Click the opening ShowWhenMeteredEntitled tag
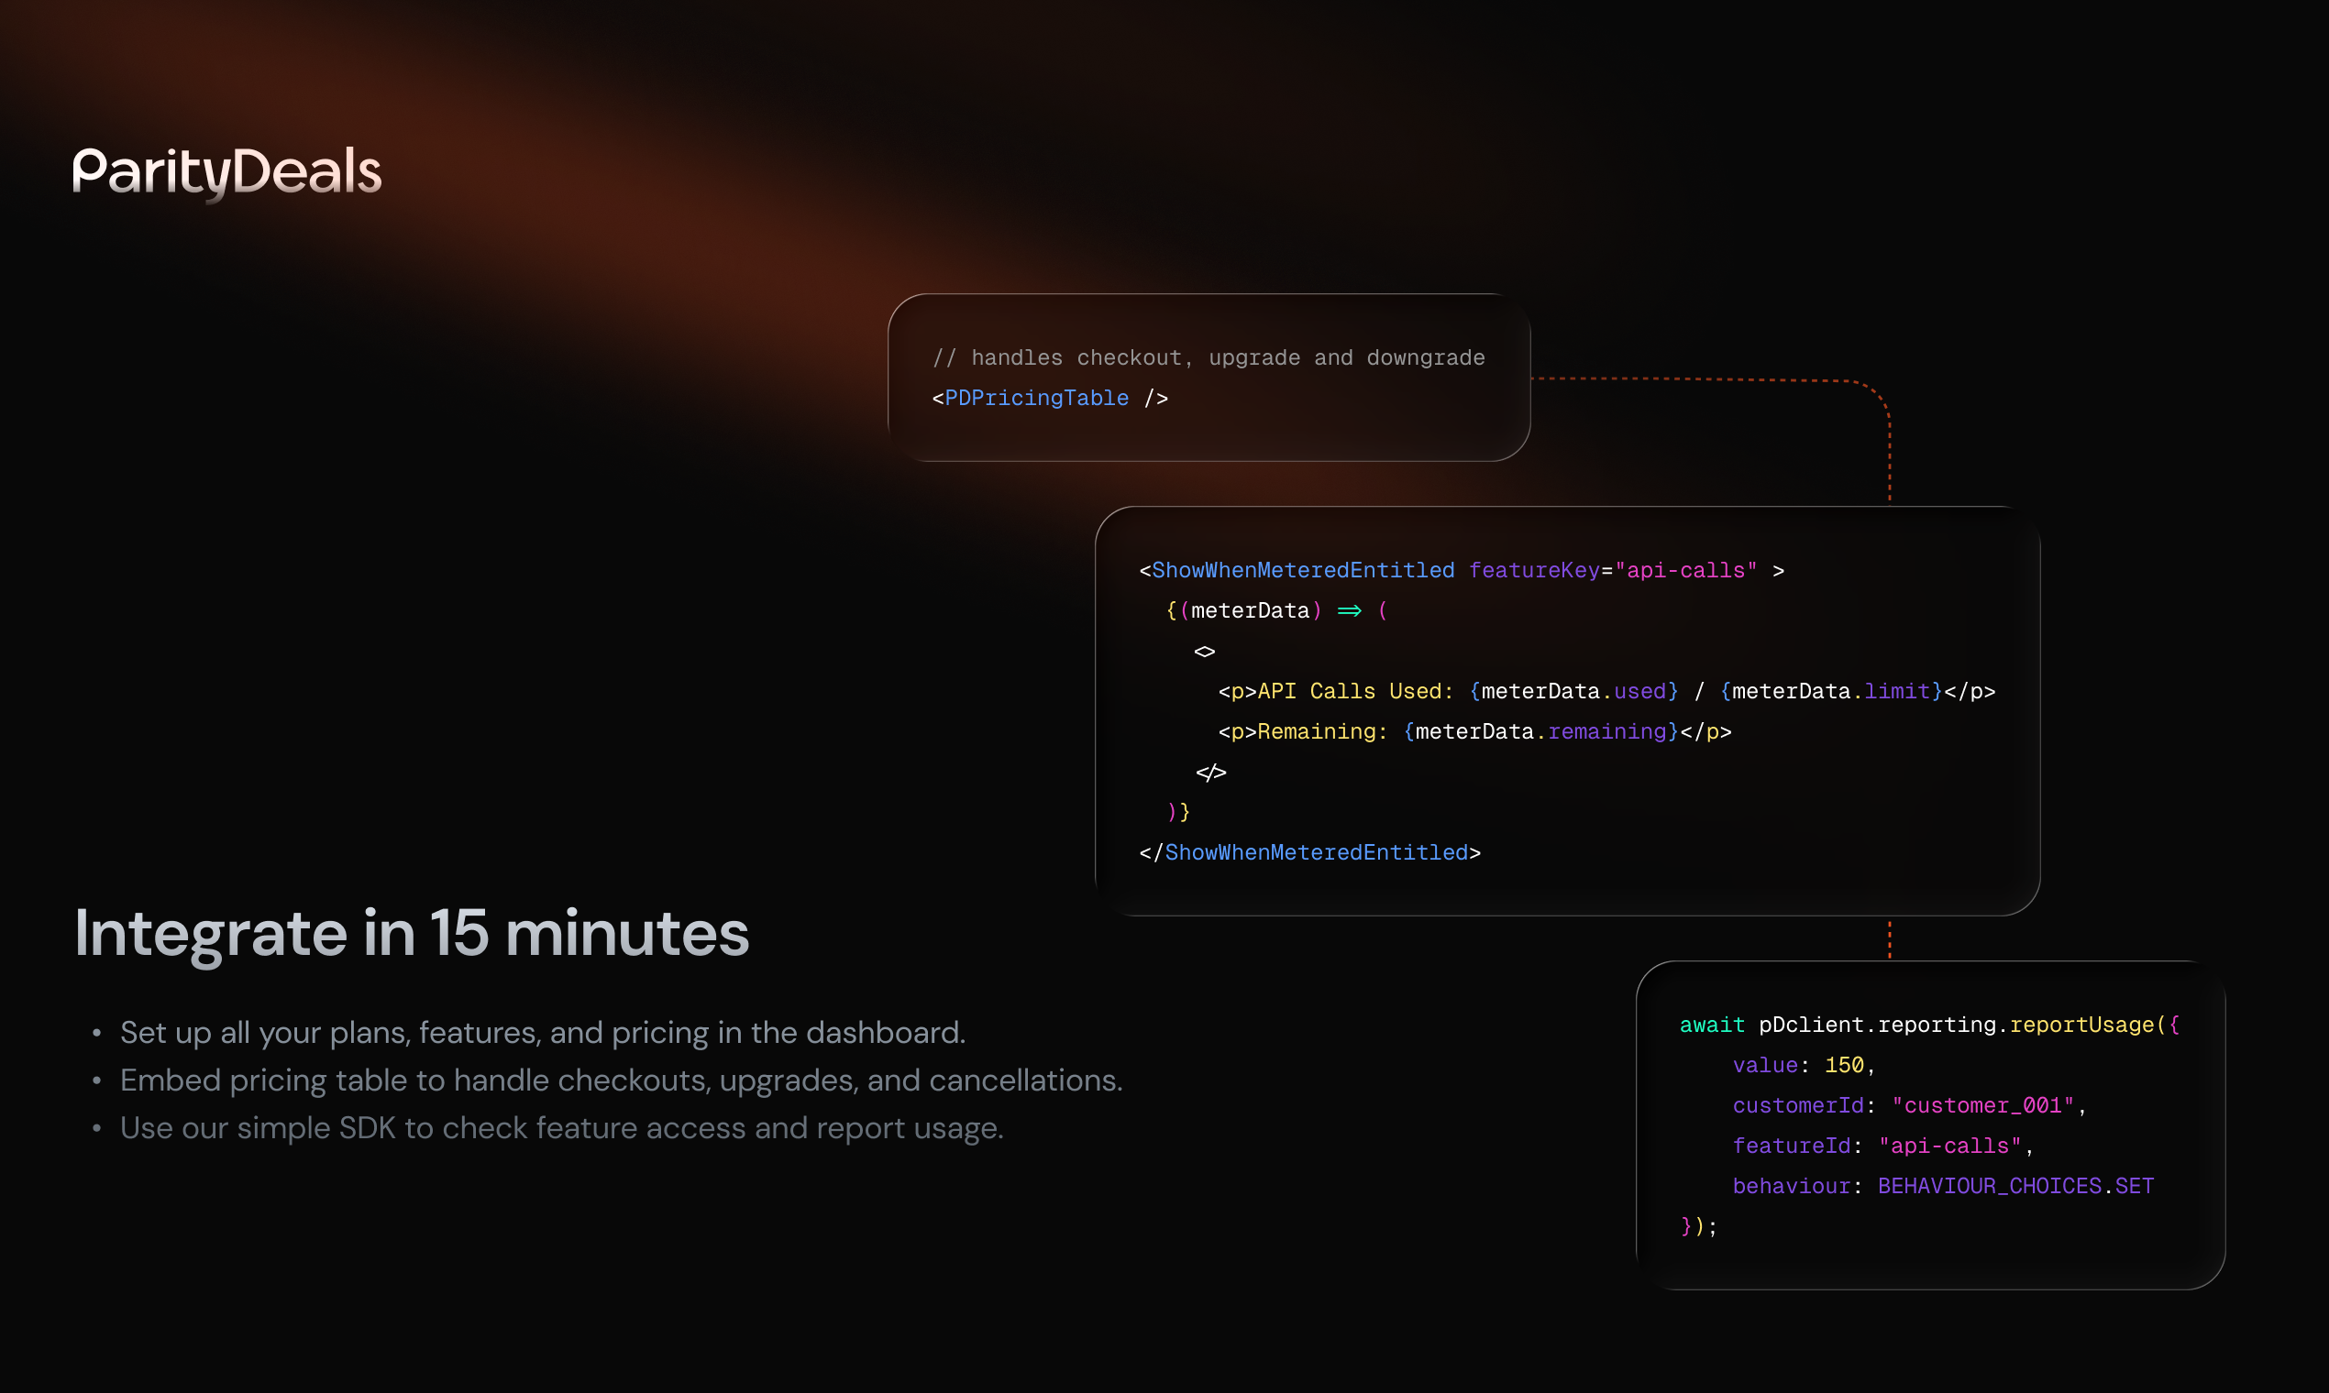 point(1302,570)
